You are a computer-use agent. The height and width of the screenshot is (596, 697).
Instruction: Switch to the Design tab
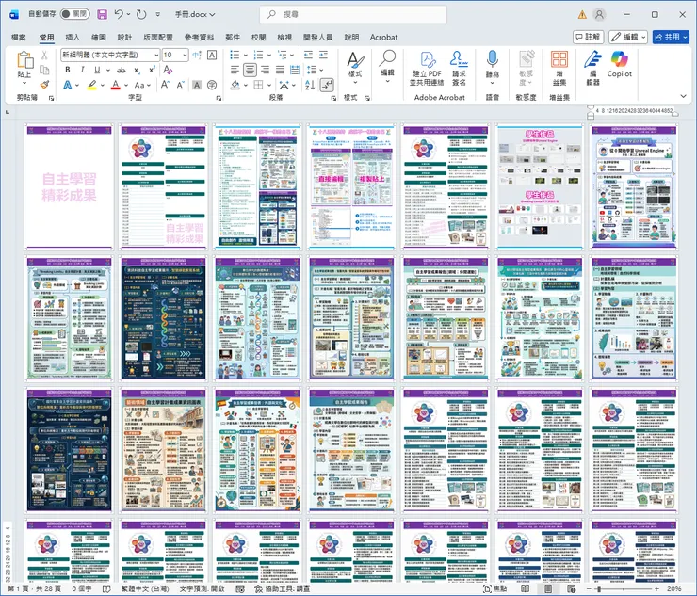point(124,38)
